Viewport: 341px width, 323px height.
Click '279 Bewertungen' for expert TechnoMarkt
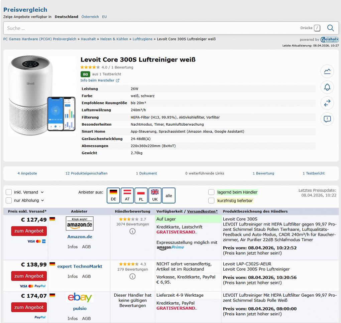[x=132, y=269]
